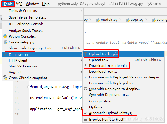The height and width of the screenshot is (124, 167).
Task: Close the apps.py editor tab
Action: coord(146,19)
